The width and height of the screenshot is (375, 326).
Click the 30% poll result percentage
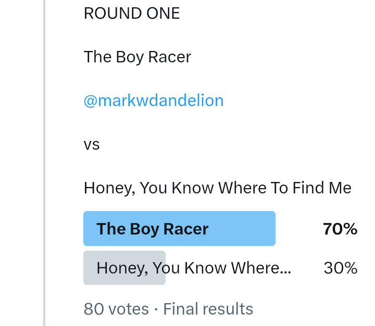341,268
